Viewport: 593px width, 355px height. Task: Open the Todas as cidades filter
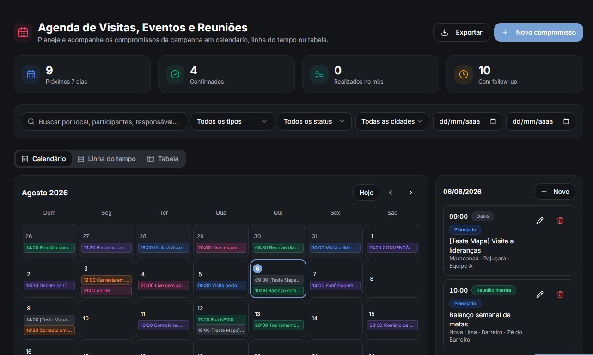pyautogui.click(x=392, y=121)
